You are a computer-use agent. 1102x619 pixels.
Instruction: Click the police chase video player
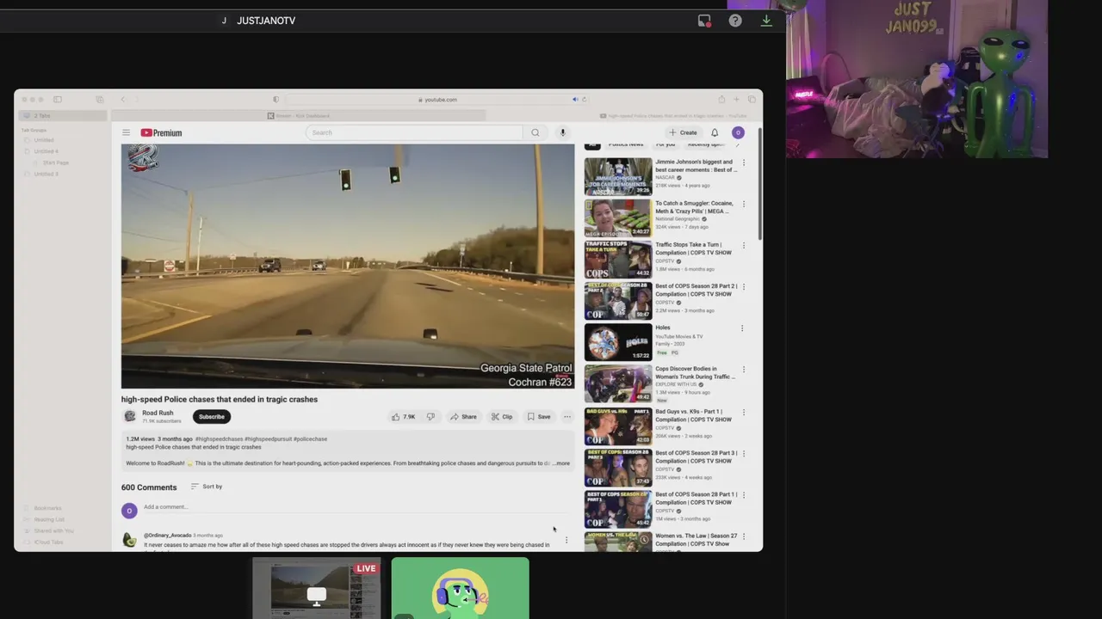point(348,266)
